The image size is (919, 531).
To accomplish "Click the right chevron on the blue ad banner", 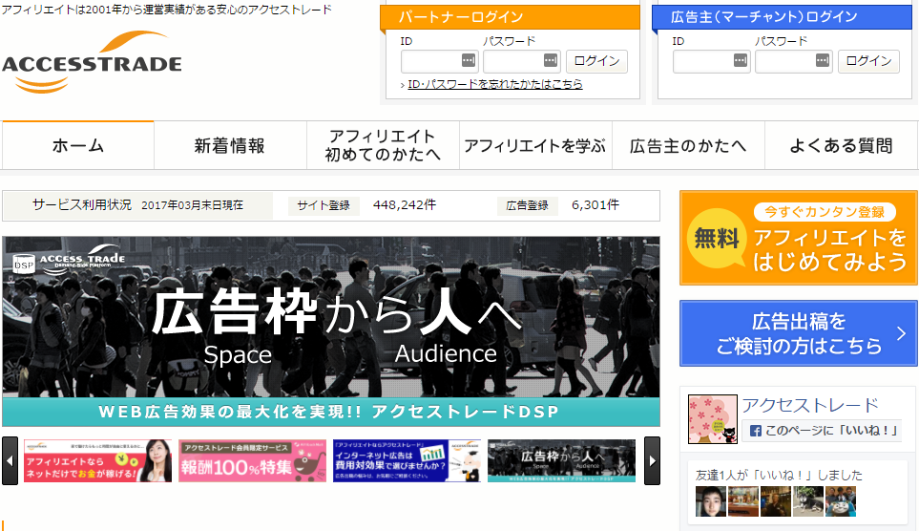I will click(901, 333).
